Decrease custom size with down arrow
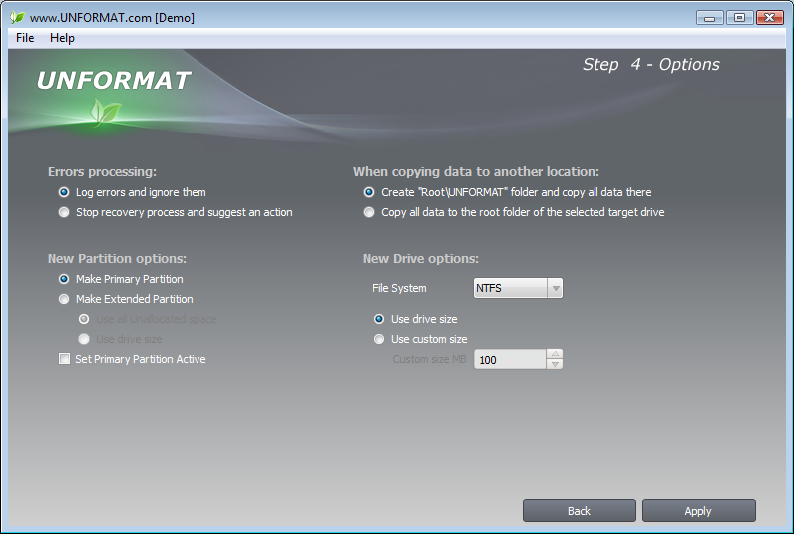The image size is (794, 534). (555, 364)
